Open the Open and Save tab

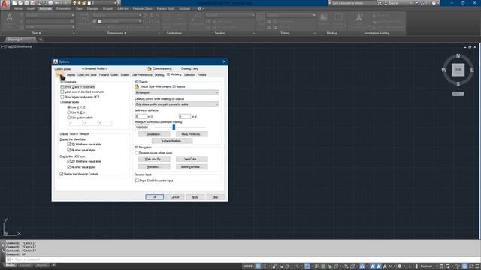tap(87, 75)
